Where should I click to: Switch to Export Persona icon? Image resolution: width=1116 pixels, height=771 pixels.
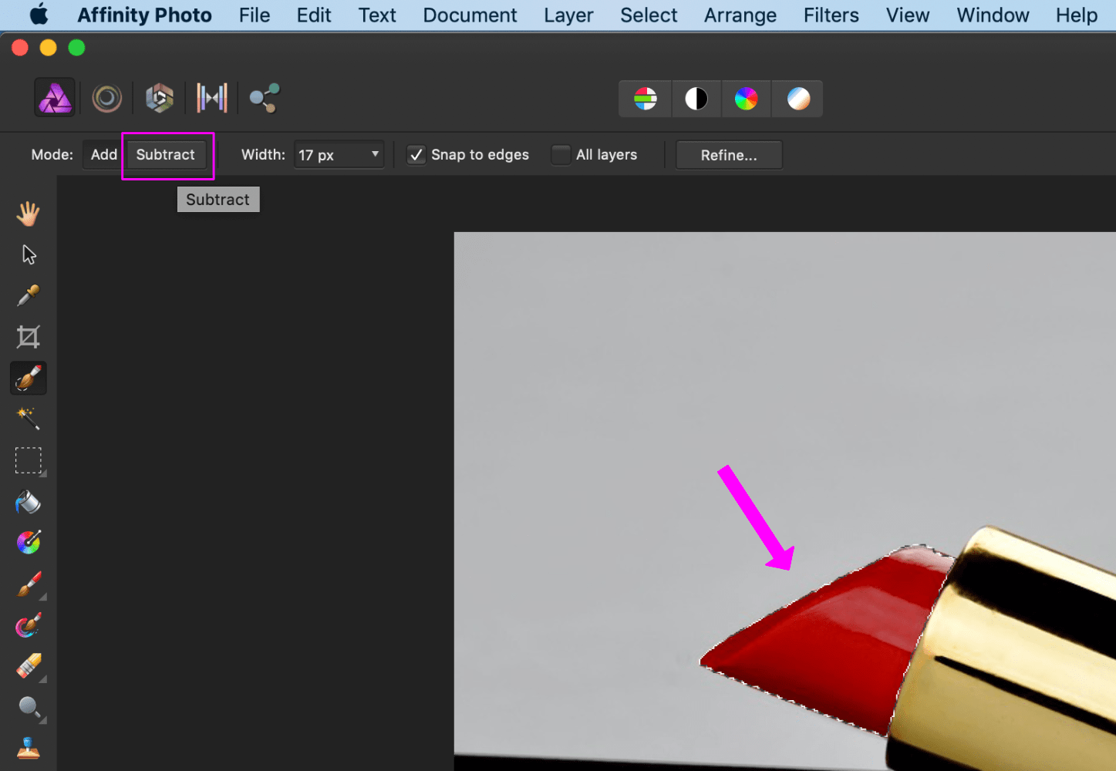[264, 98]
